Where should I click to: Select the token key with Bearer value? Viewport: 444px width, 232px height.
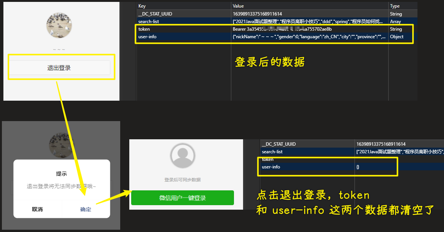pos(144,29)
